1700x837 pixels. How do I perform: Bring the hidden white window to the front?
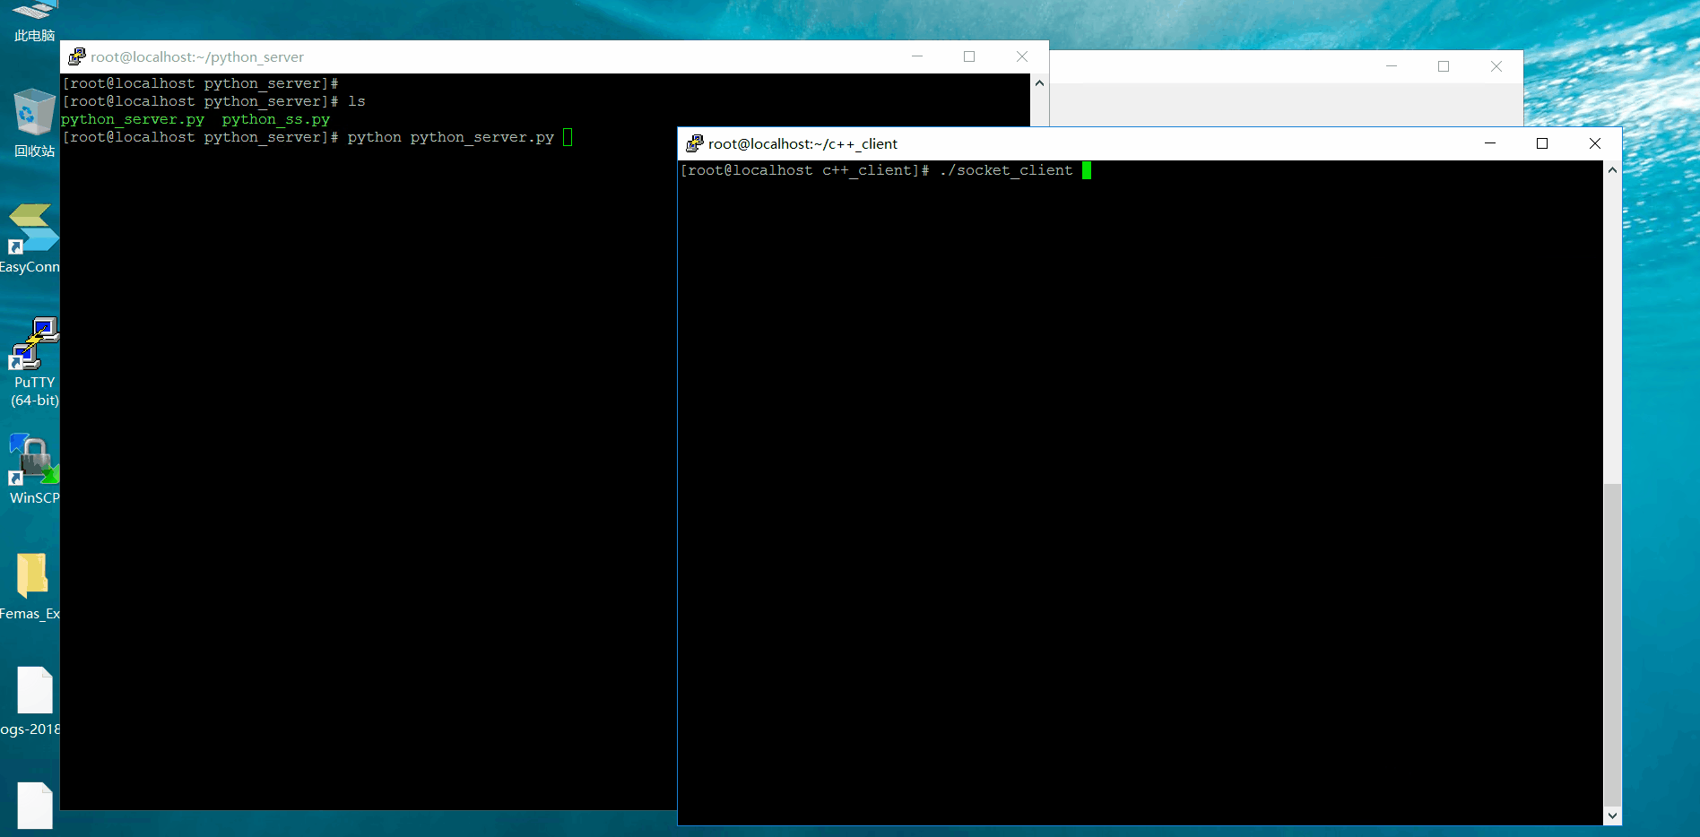coord(1210,66)
